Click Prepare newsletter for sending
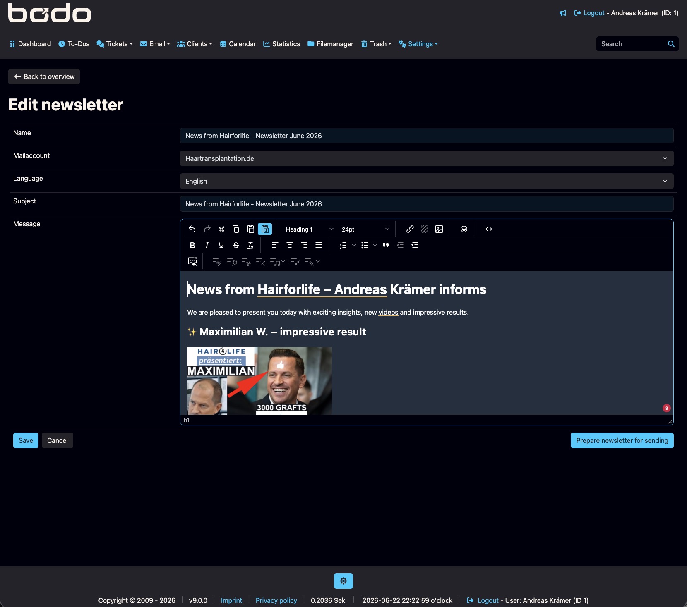The width and height of the screenshot is (687, 607). pyautogui.click(x=622, y=440)
